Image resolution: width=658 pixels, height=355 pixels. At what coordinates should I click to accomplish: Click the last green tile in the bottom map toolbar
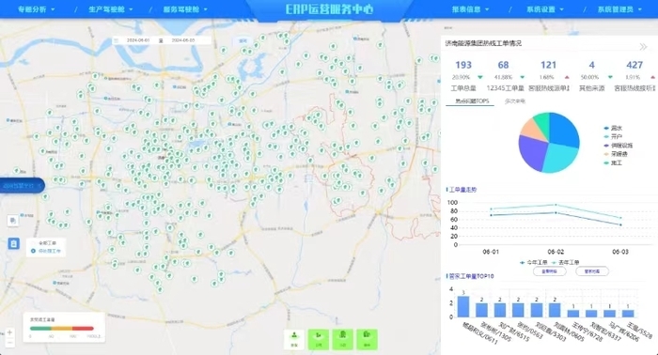coord(368,339)
